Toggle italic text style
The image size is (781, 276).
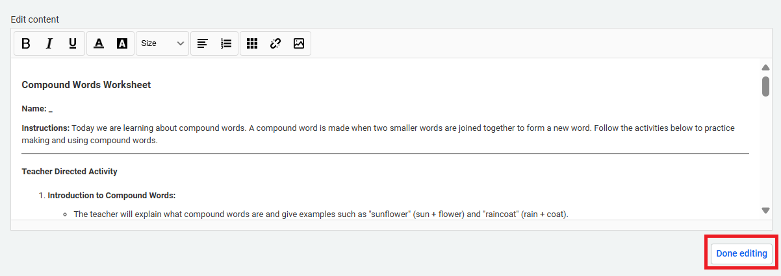(49, 43)
